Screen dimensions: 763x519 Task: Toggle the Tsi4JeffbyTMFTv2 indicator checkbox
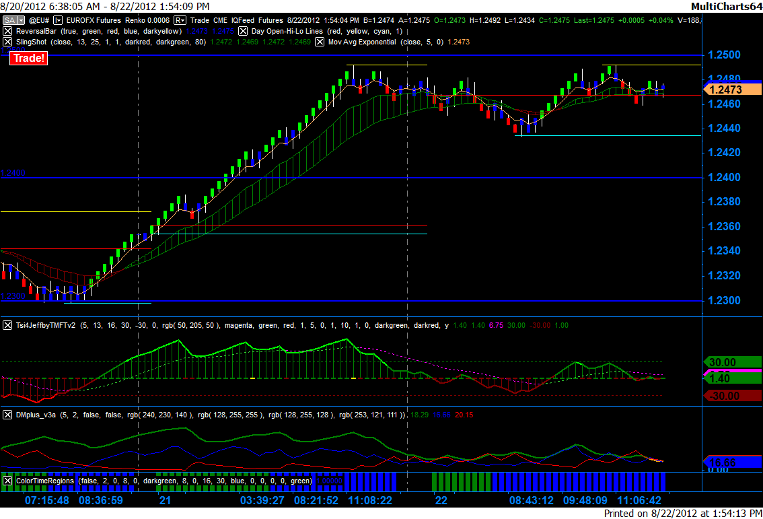[x=7, y=325]
